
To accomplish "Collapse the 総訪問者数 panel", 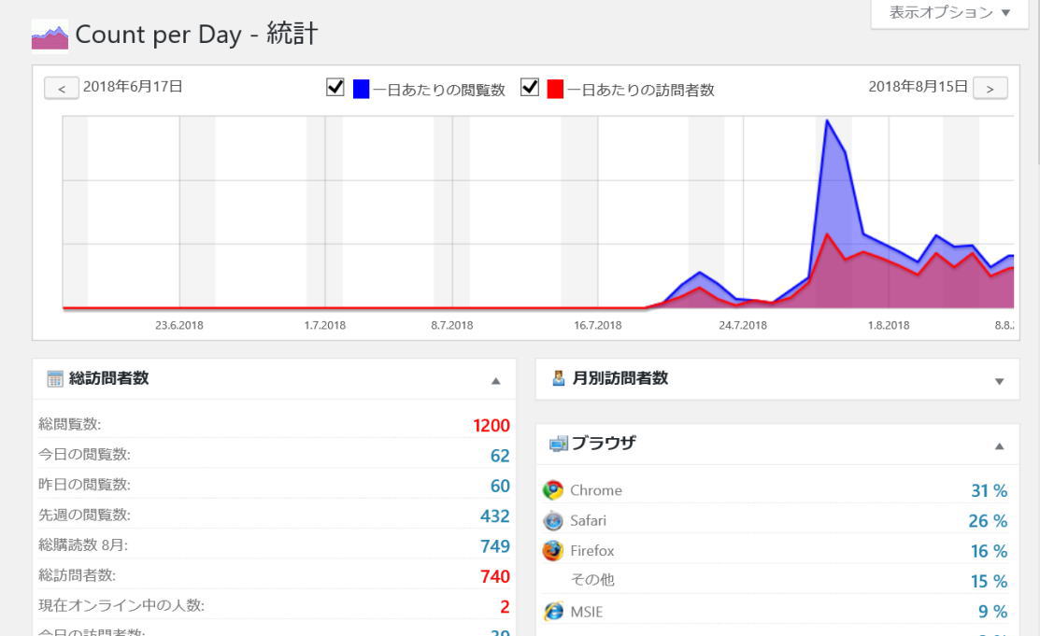I will coord(495,381).
